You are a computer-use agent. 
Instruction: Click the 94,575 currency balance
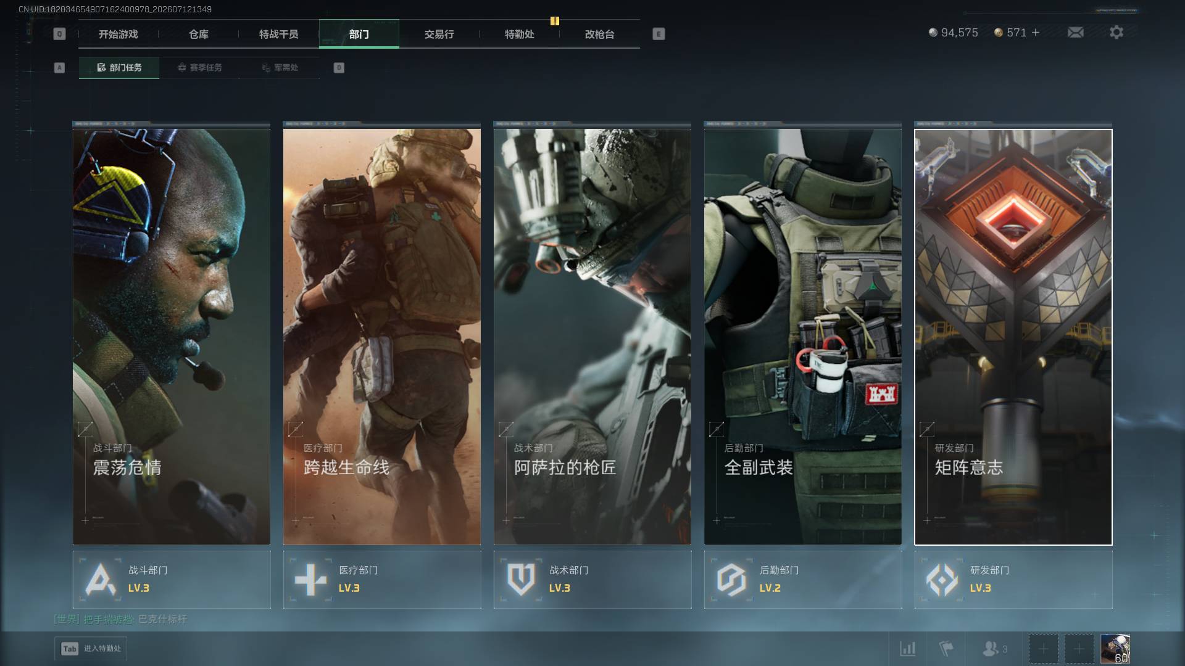[953, 33]
